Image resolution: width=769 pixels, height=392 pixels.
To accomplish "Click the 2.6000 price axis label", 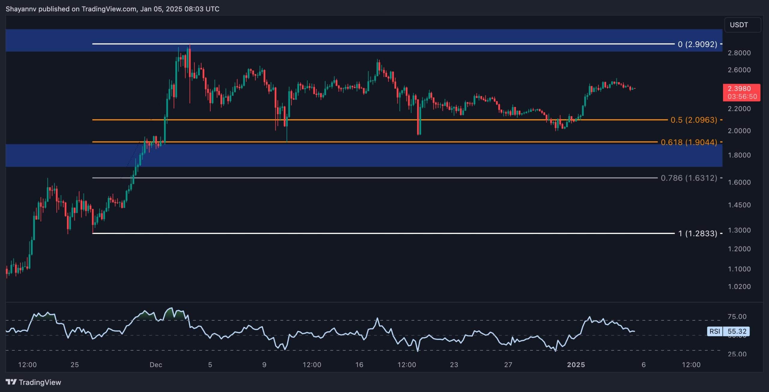I will click(x=739, y=70).
